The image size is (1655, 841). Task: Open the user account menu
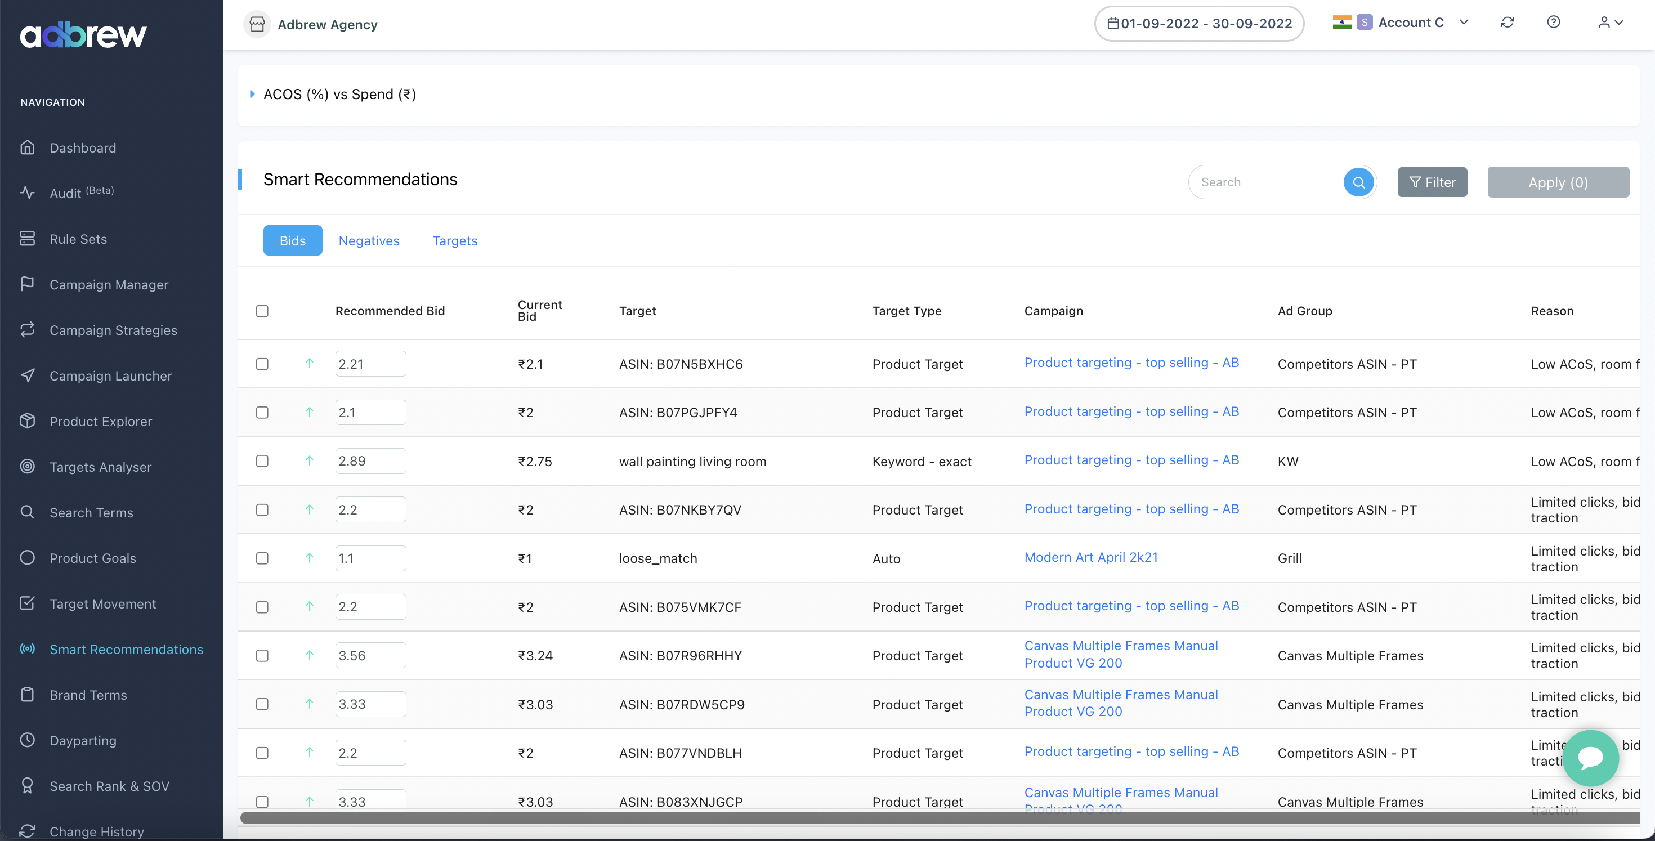pyautogui.click(x=1609, y=22)
